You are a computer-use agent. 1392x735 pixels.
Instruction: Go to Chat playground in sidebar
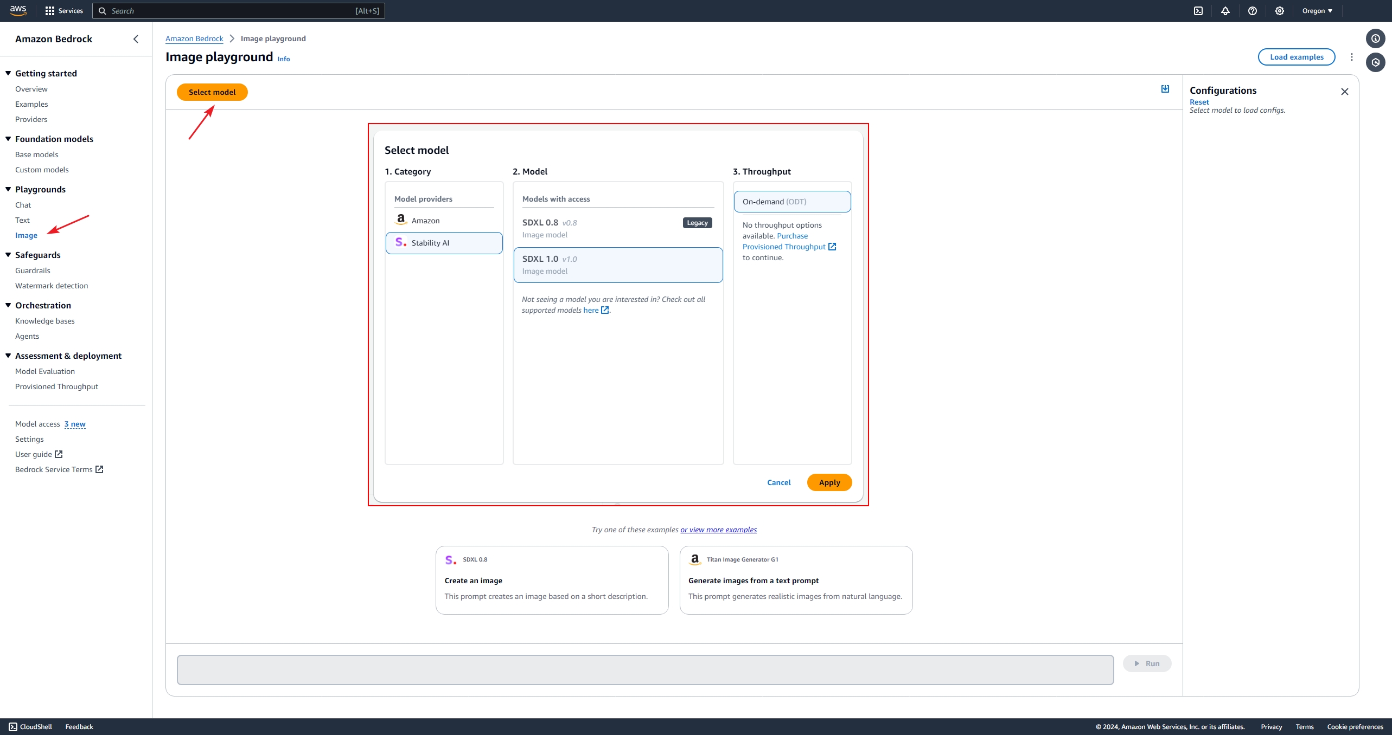pos(23,205)
